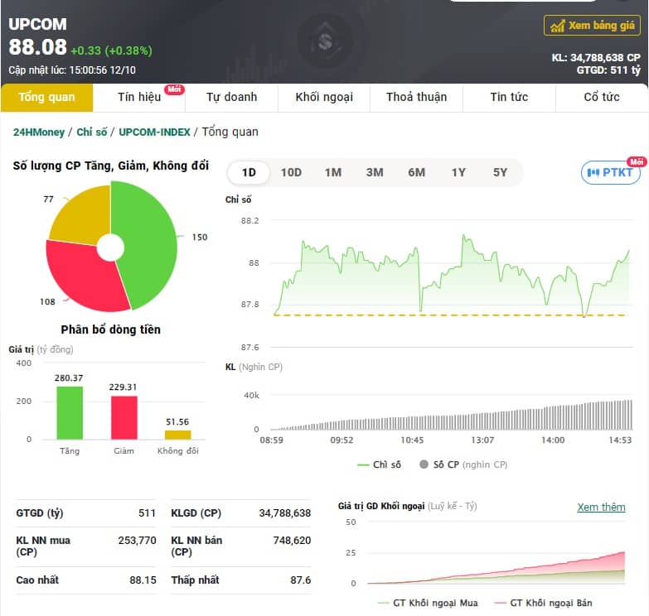Viewport: 649px width, 616px height.
Task: Open the Thoả thuận tab
Action: pyautogui.click(x=416, y=98)
